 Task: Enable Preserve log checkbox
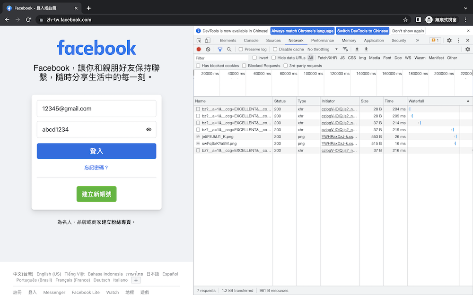coord(241,49)
